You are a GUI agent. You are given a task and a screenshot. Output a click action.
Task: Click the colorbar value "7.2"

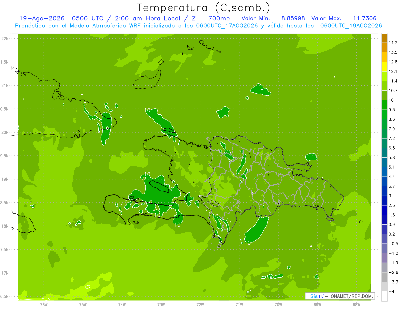click(x=392, y=138)
